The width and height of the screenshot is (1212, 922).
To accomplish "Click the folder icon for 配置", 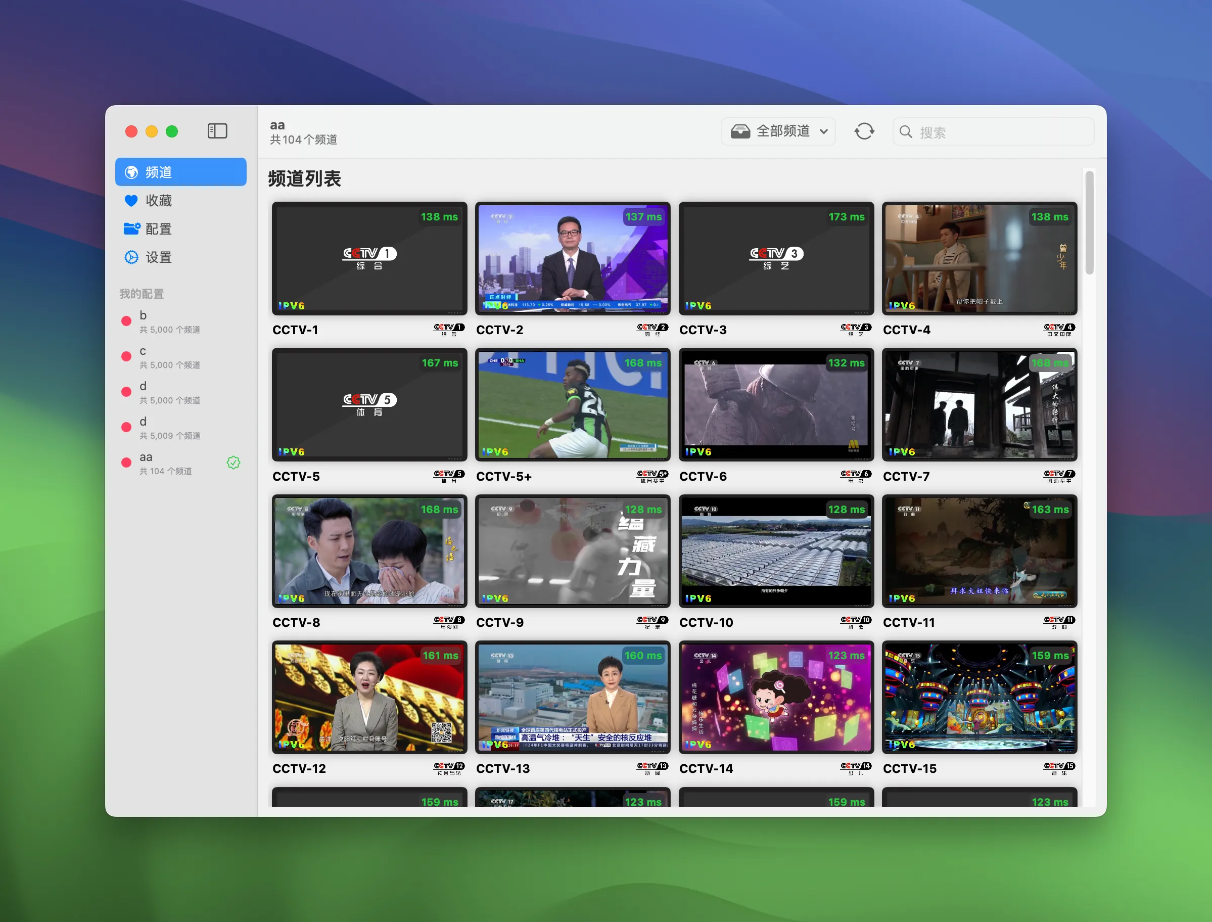I will pyautogui.click(x=132, y=229).
